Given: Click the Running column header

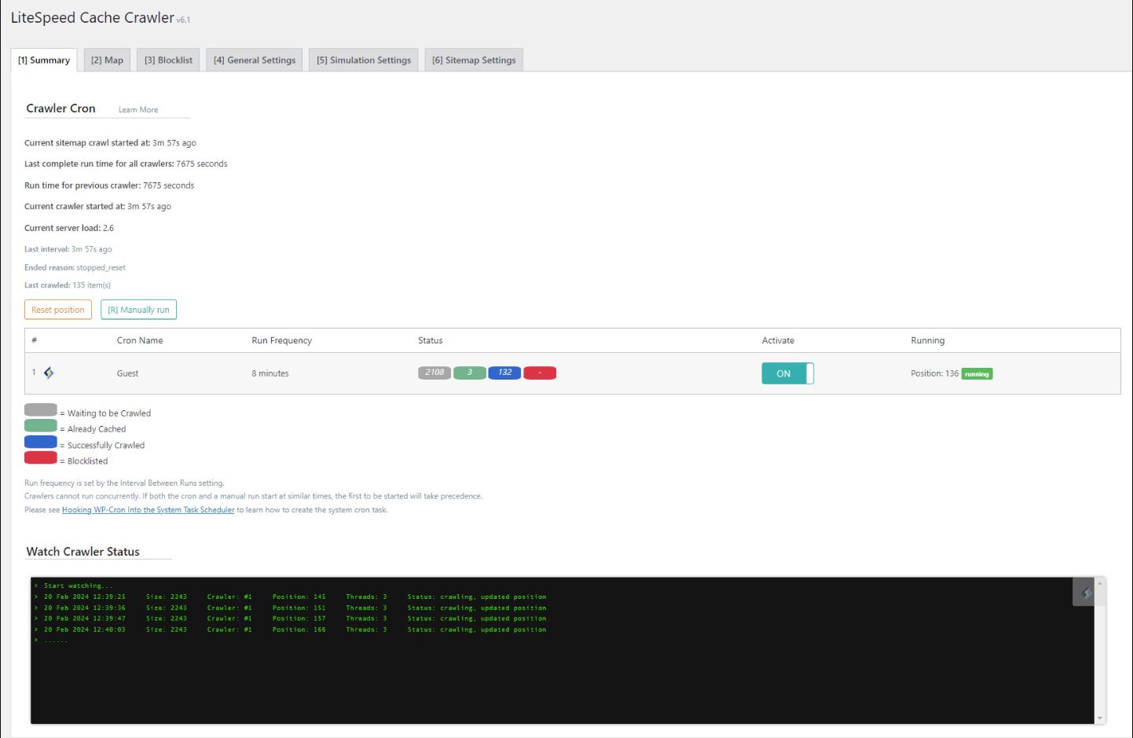Looking at the screenshot, I should (x=928, y=340).
